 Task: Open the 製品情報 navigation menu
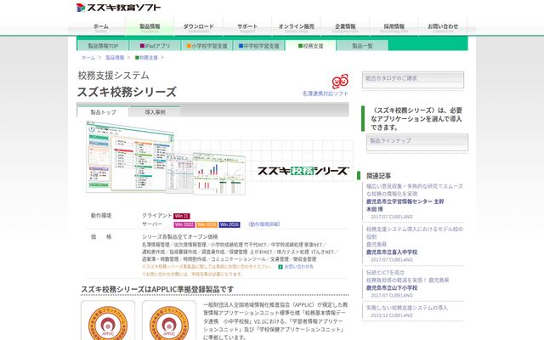[x=150, y=28]
